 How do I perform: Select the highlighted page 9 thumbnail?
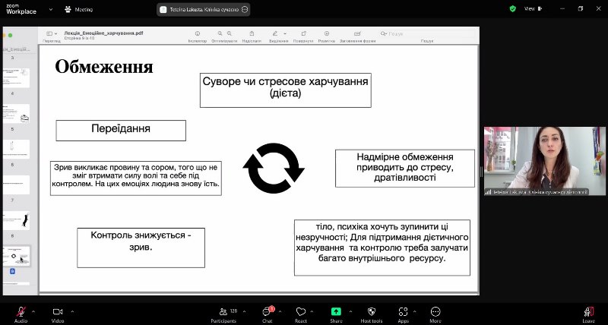click(x=16, y=256)
